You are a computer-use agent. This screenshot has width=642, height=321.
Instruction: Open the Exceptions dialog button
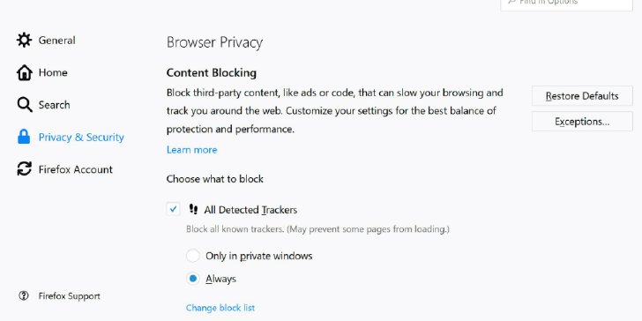tap(582, 122)
